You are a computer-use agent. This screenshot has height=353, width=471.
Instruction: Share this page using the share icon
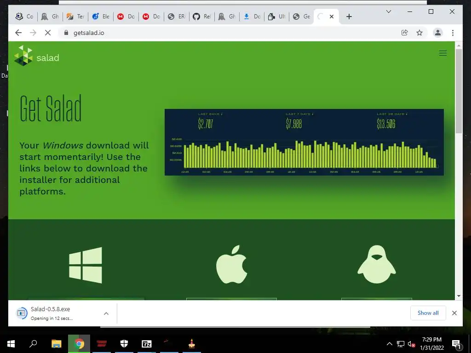point(405,33)
